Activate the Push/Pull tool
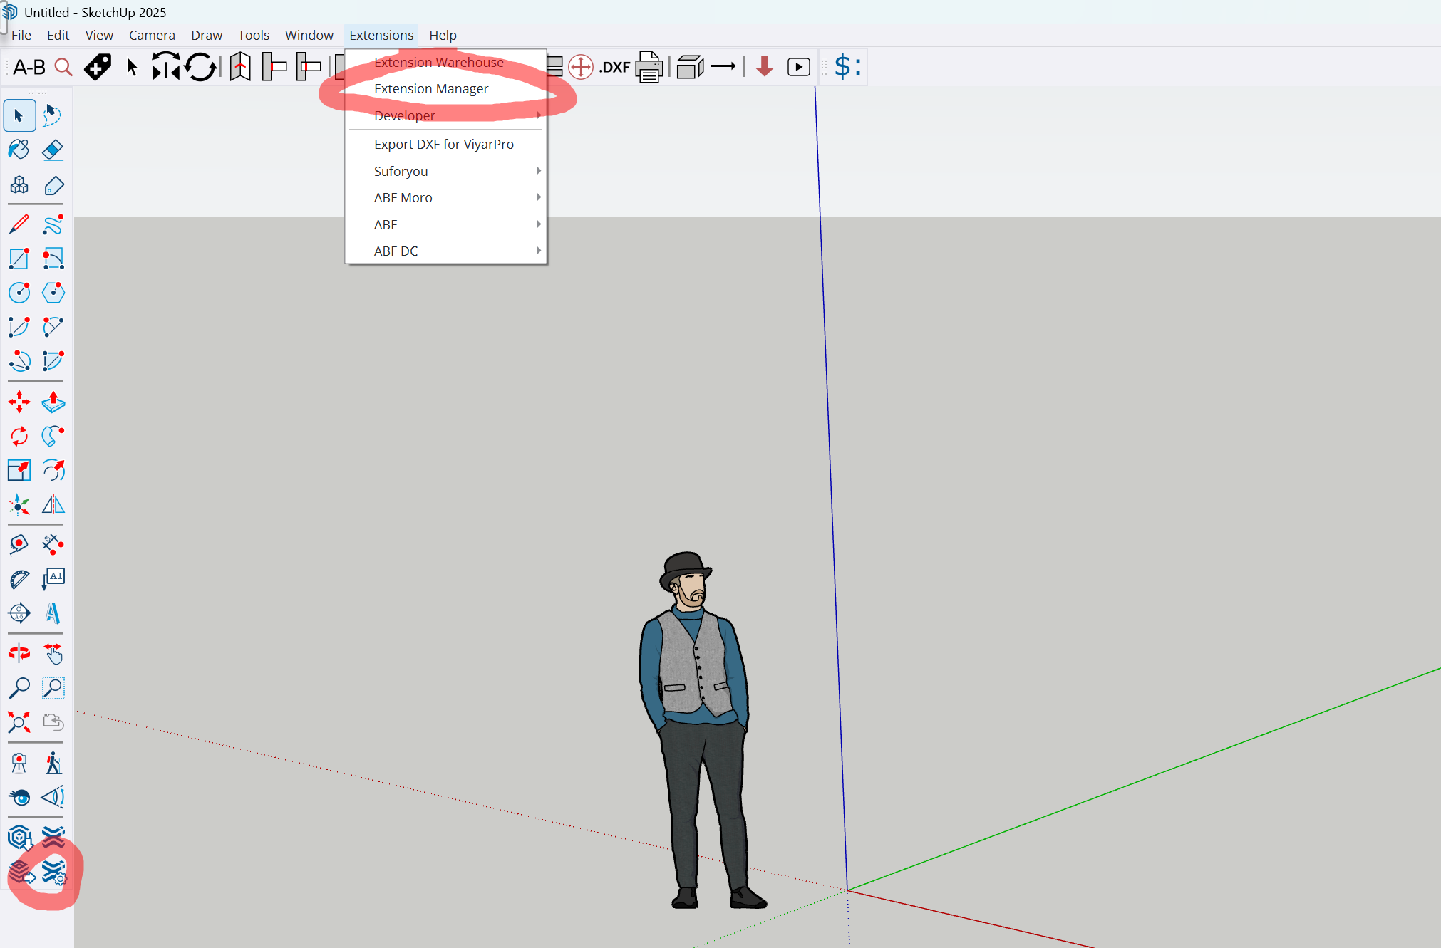The width and height of the screenshot is (1441, 948). [53, 402]
